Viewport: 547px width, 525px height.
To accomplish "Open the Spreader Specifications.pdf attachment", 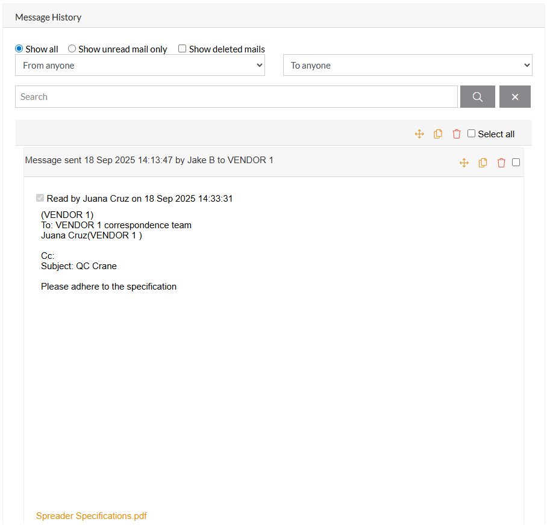I will coord(92,516).
